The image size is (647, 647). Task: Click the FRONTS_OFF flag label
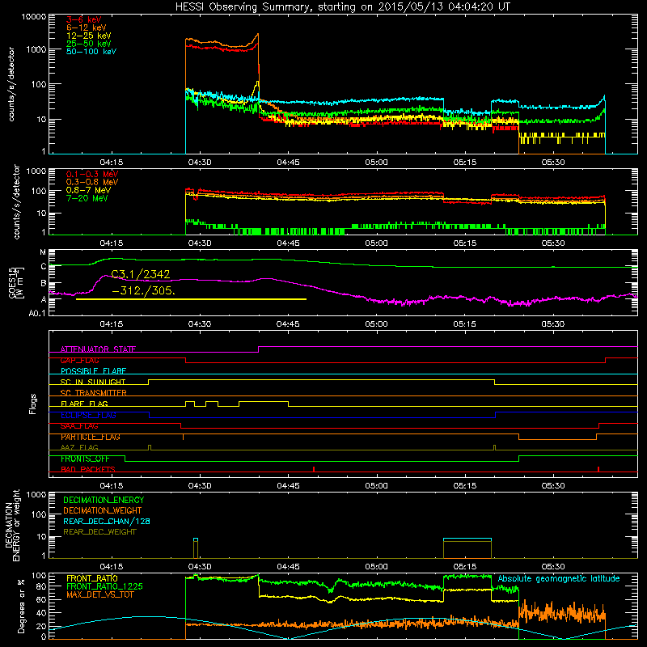[x=85, y=459]
